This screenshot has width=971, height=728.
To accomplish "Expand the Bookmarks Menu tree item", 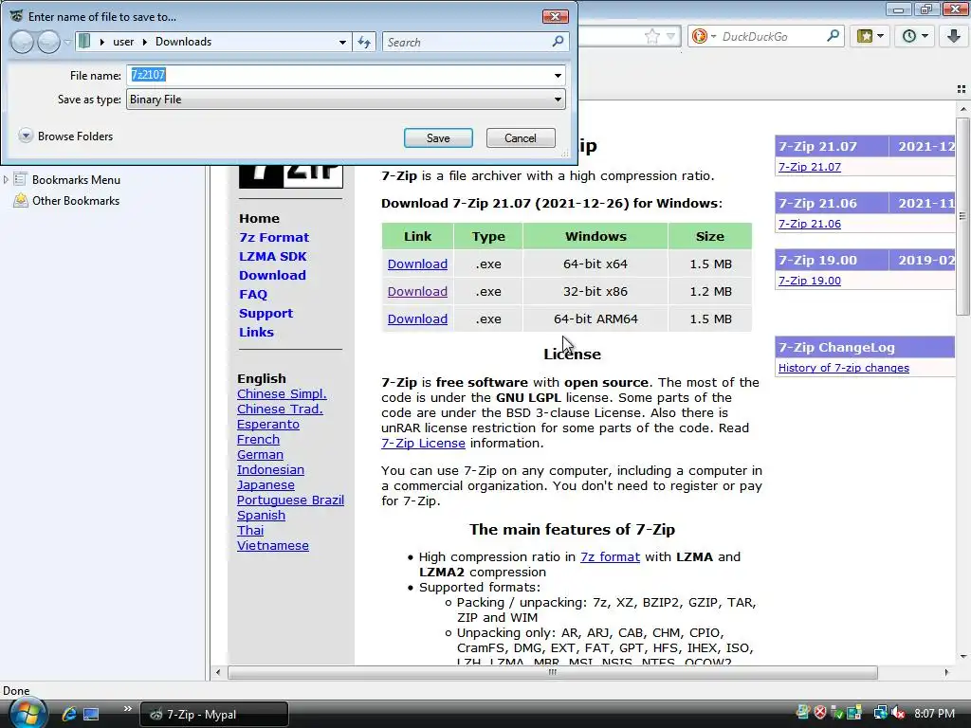I will [x=6, y=179].
